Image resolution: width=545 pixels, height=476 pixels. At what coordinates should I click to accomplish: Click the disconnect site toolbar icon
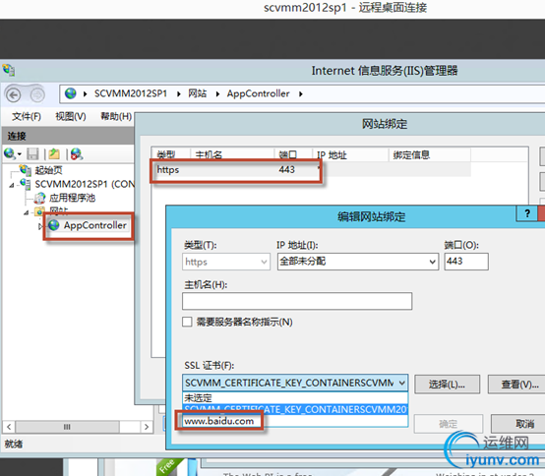tap(77, 154)
